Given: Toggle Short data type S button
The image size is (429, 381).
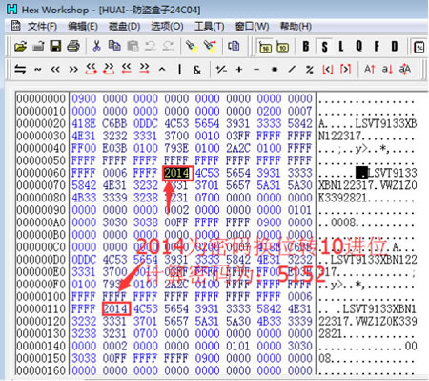Looking at the screenshot, I should coord(324,47).
